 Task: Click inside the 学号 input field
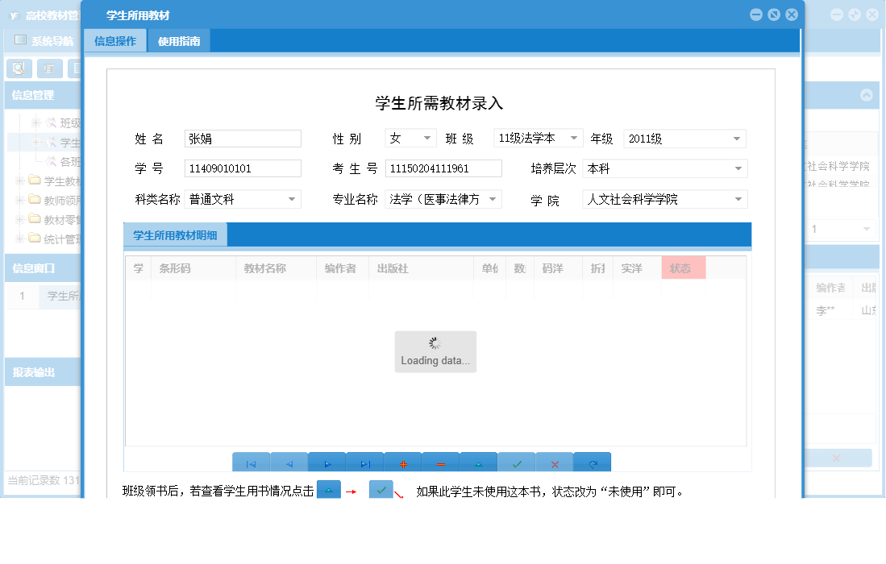coord(242,168)
